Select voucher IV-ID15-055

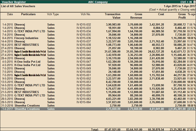pos(84,89)
